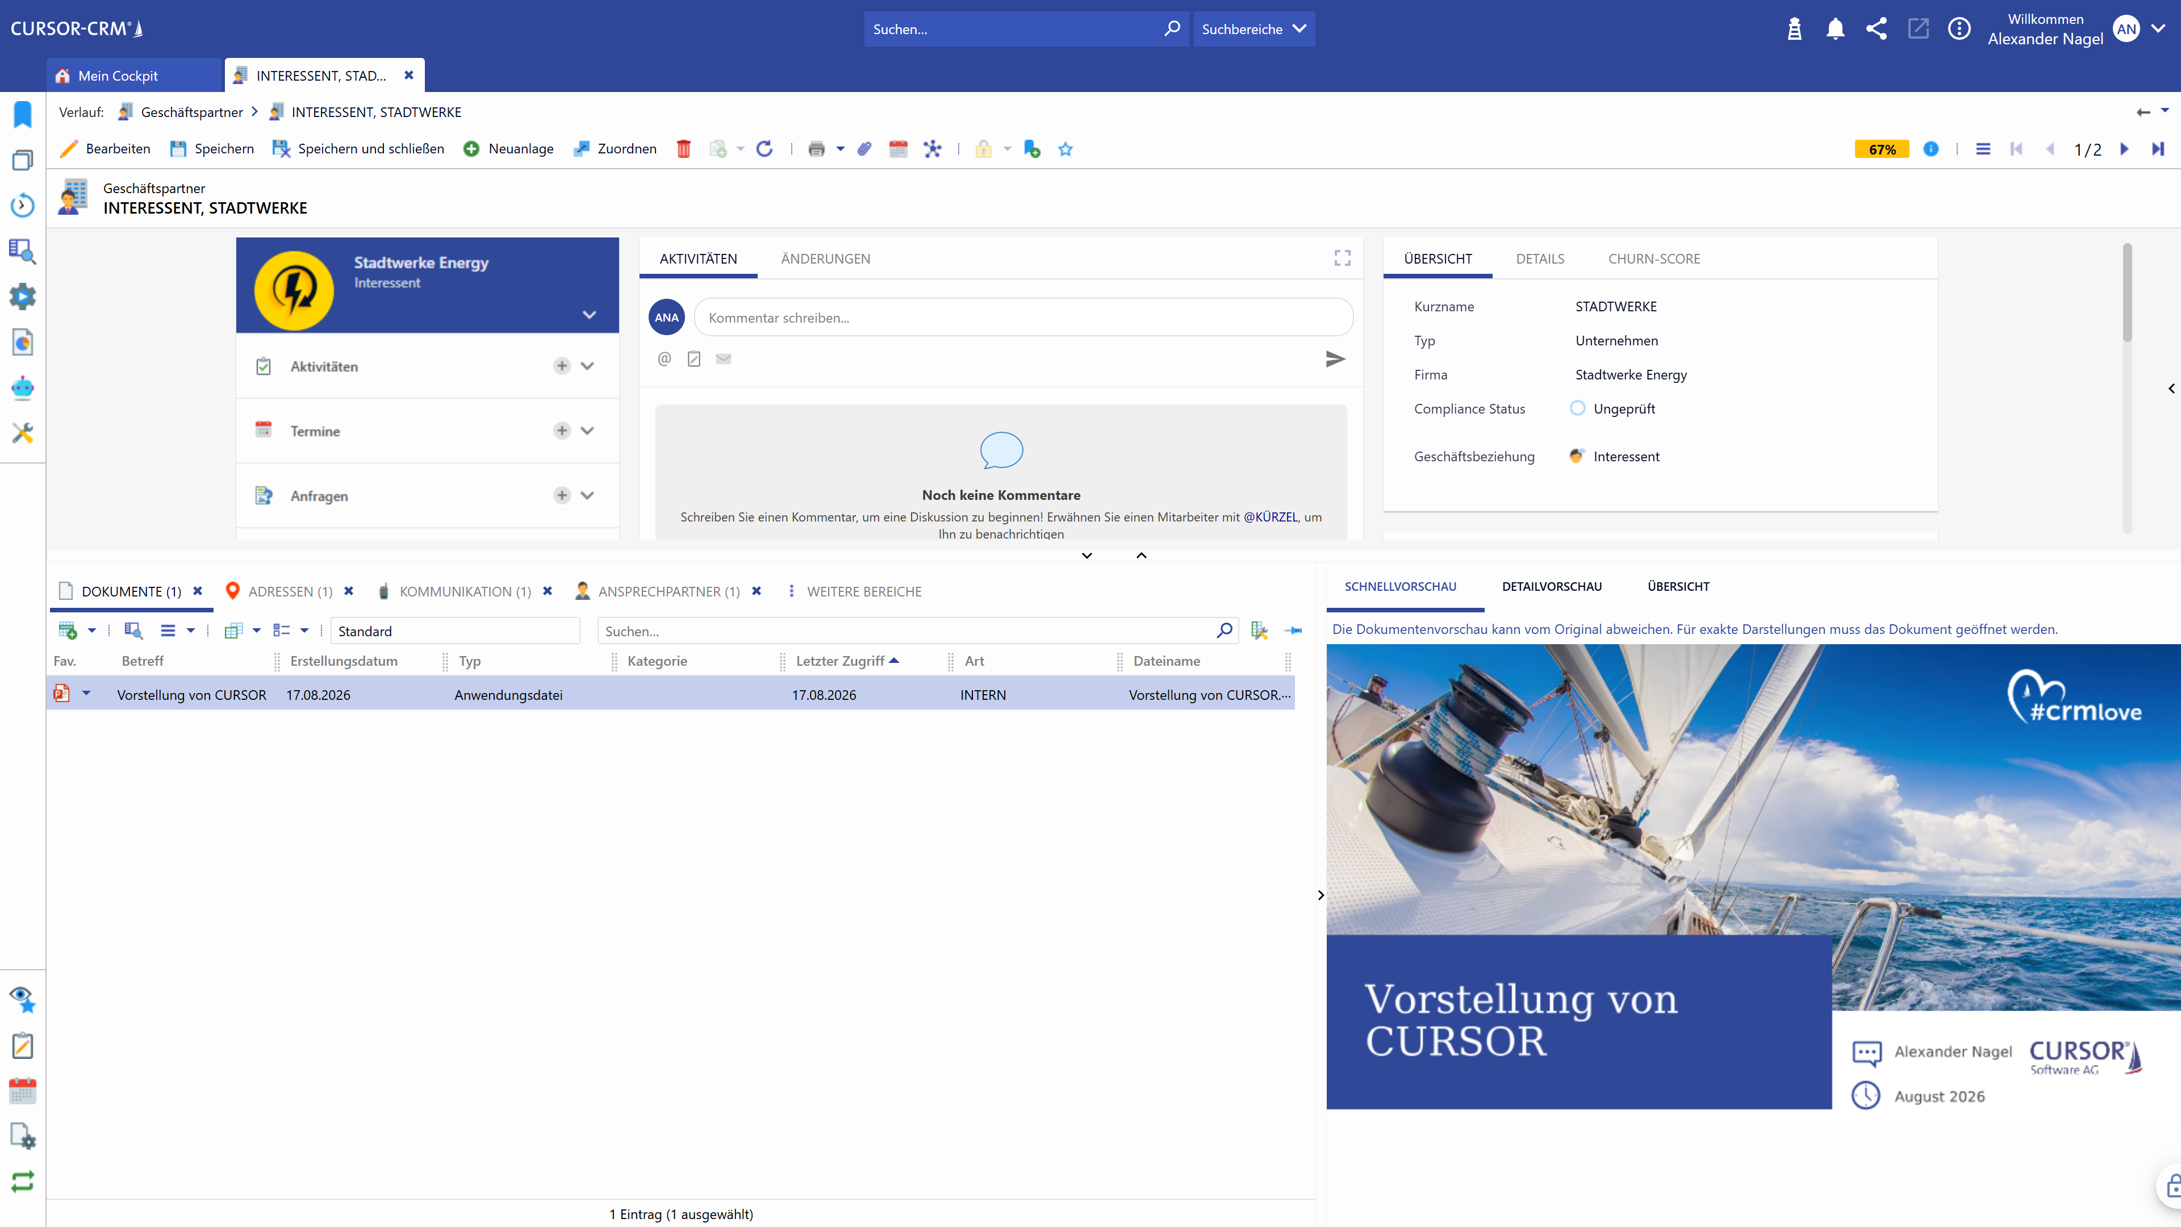Click the toolbar calendar appointment icon
Screen dimensions: 2181x1227
tap(899, 149)
